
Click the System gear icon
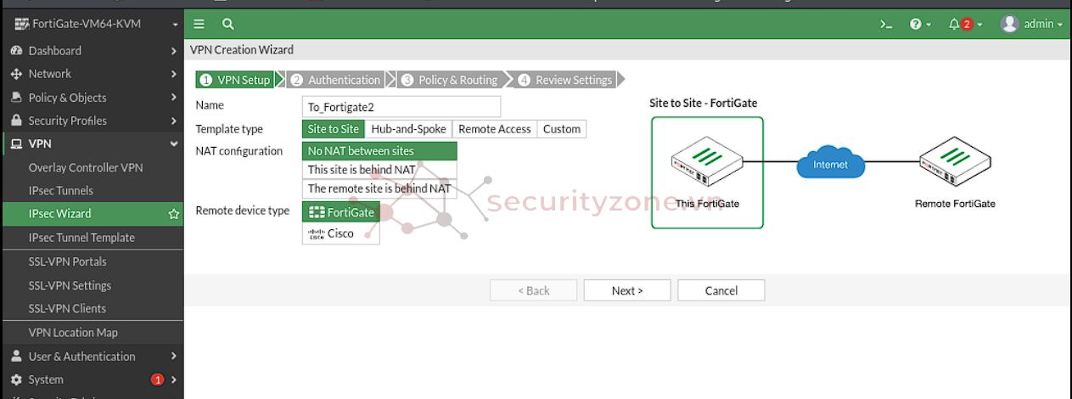point(16,379)
